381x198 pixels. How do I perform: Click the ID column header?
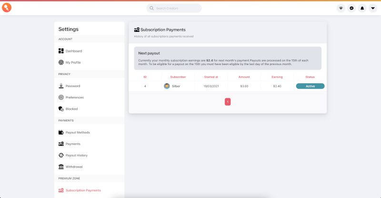tap(145, 77)
